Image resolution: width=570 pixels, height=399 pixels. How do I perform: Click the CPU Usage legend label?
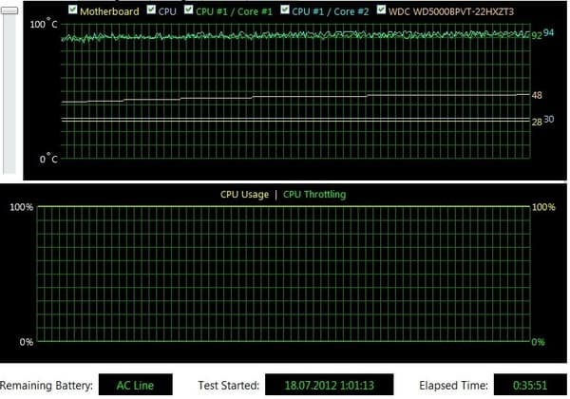(244, 195)
